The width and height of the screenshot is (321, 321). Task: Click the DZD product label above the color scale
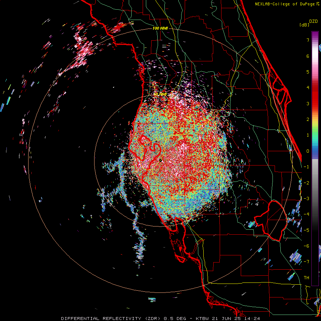(314, 21)
